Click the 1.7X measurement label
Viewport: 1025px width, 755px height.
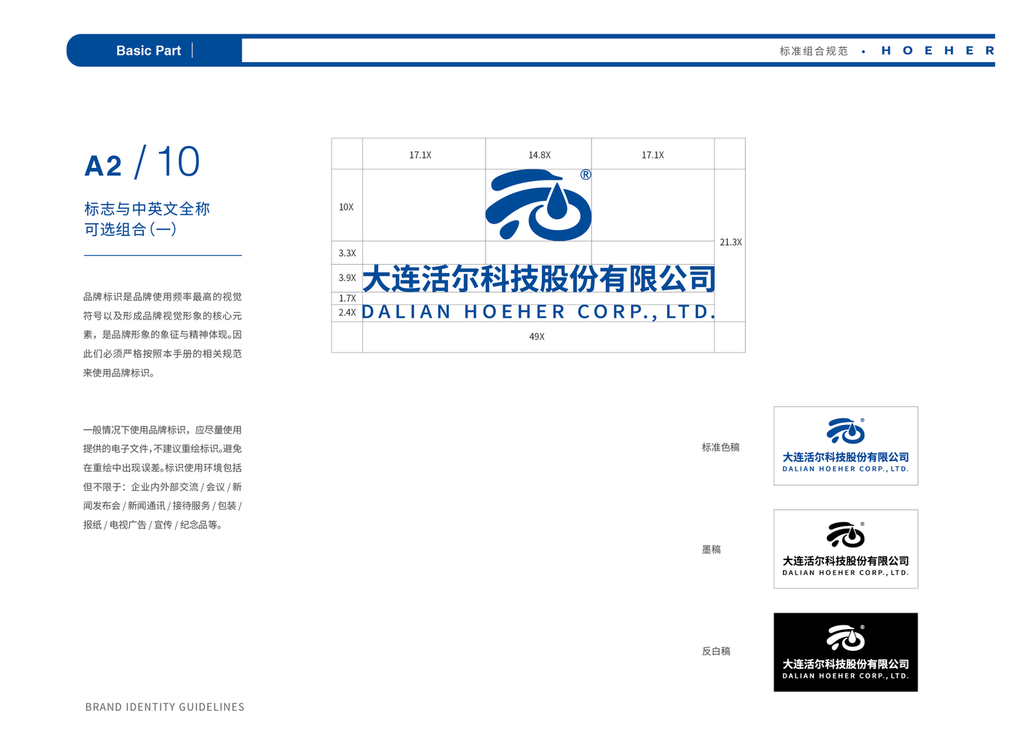point(347,298)
